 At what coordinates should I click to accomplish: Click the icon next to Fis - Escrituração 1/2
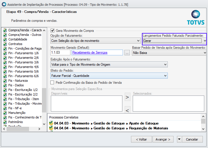coord(5,90)
